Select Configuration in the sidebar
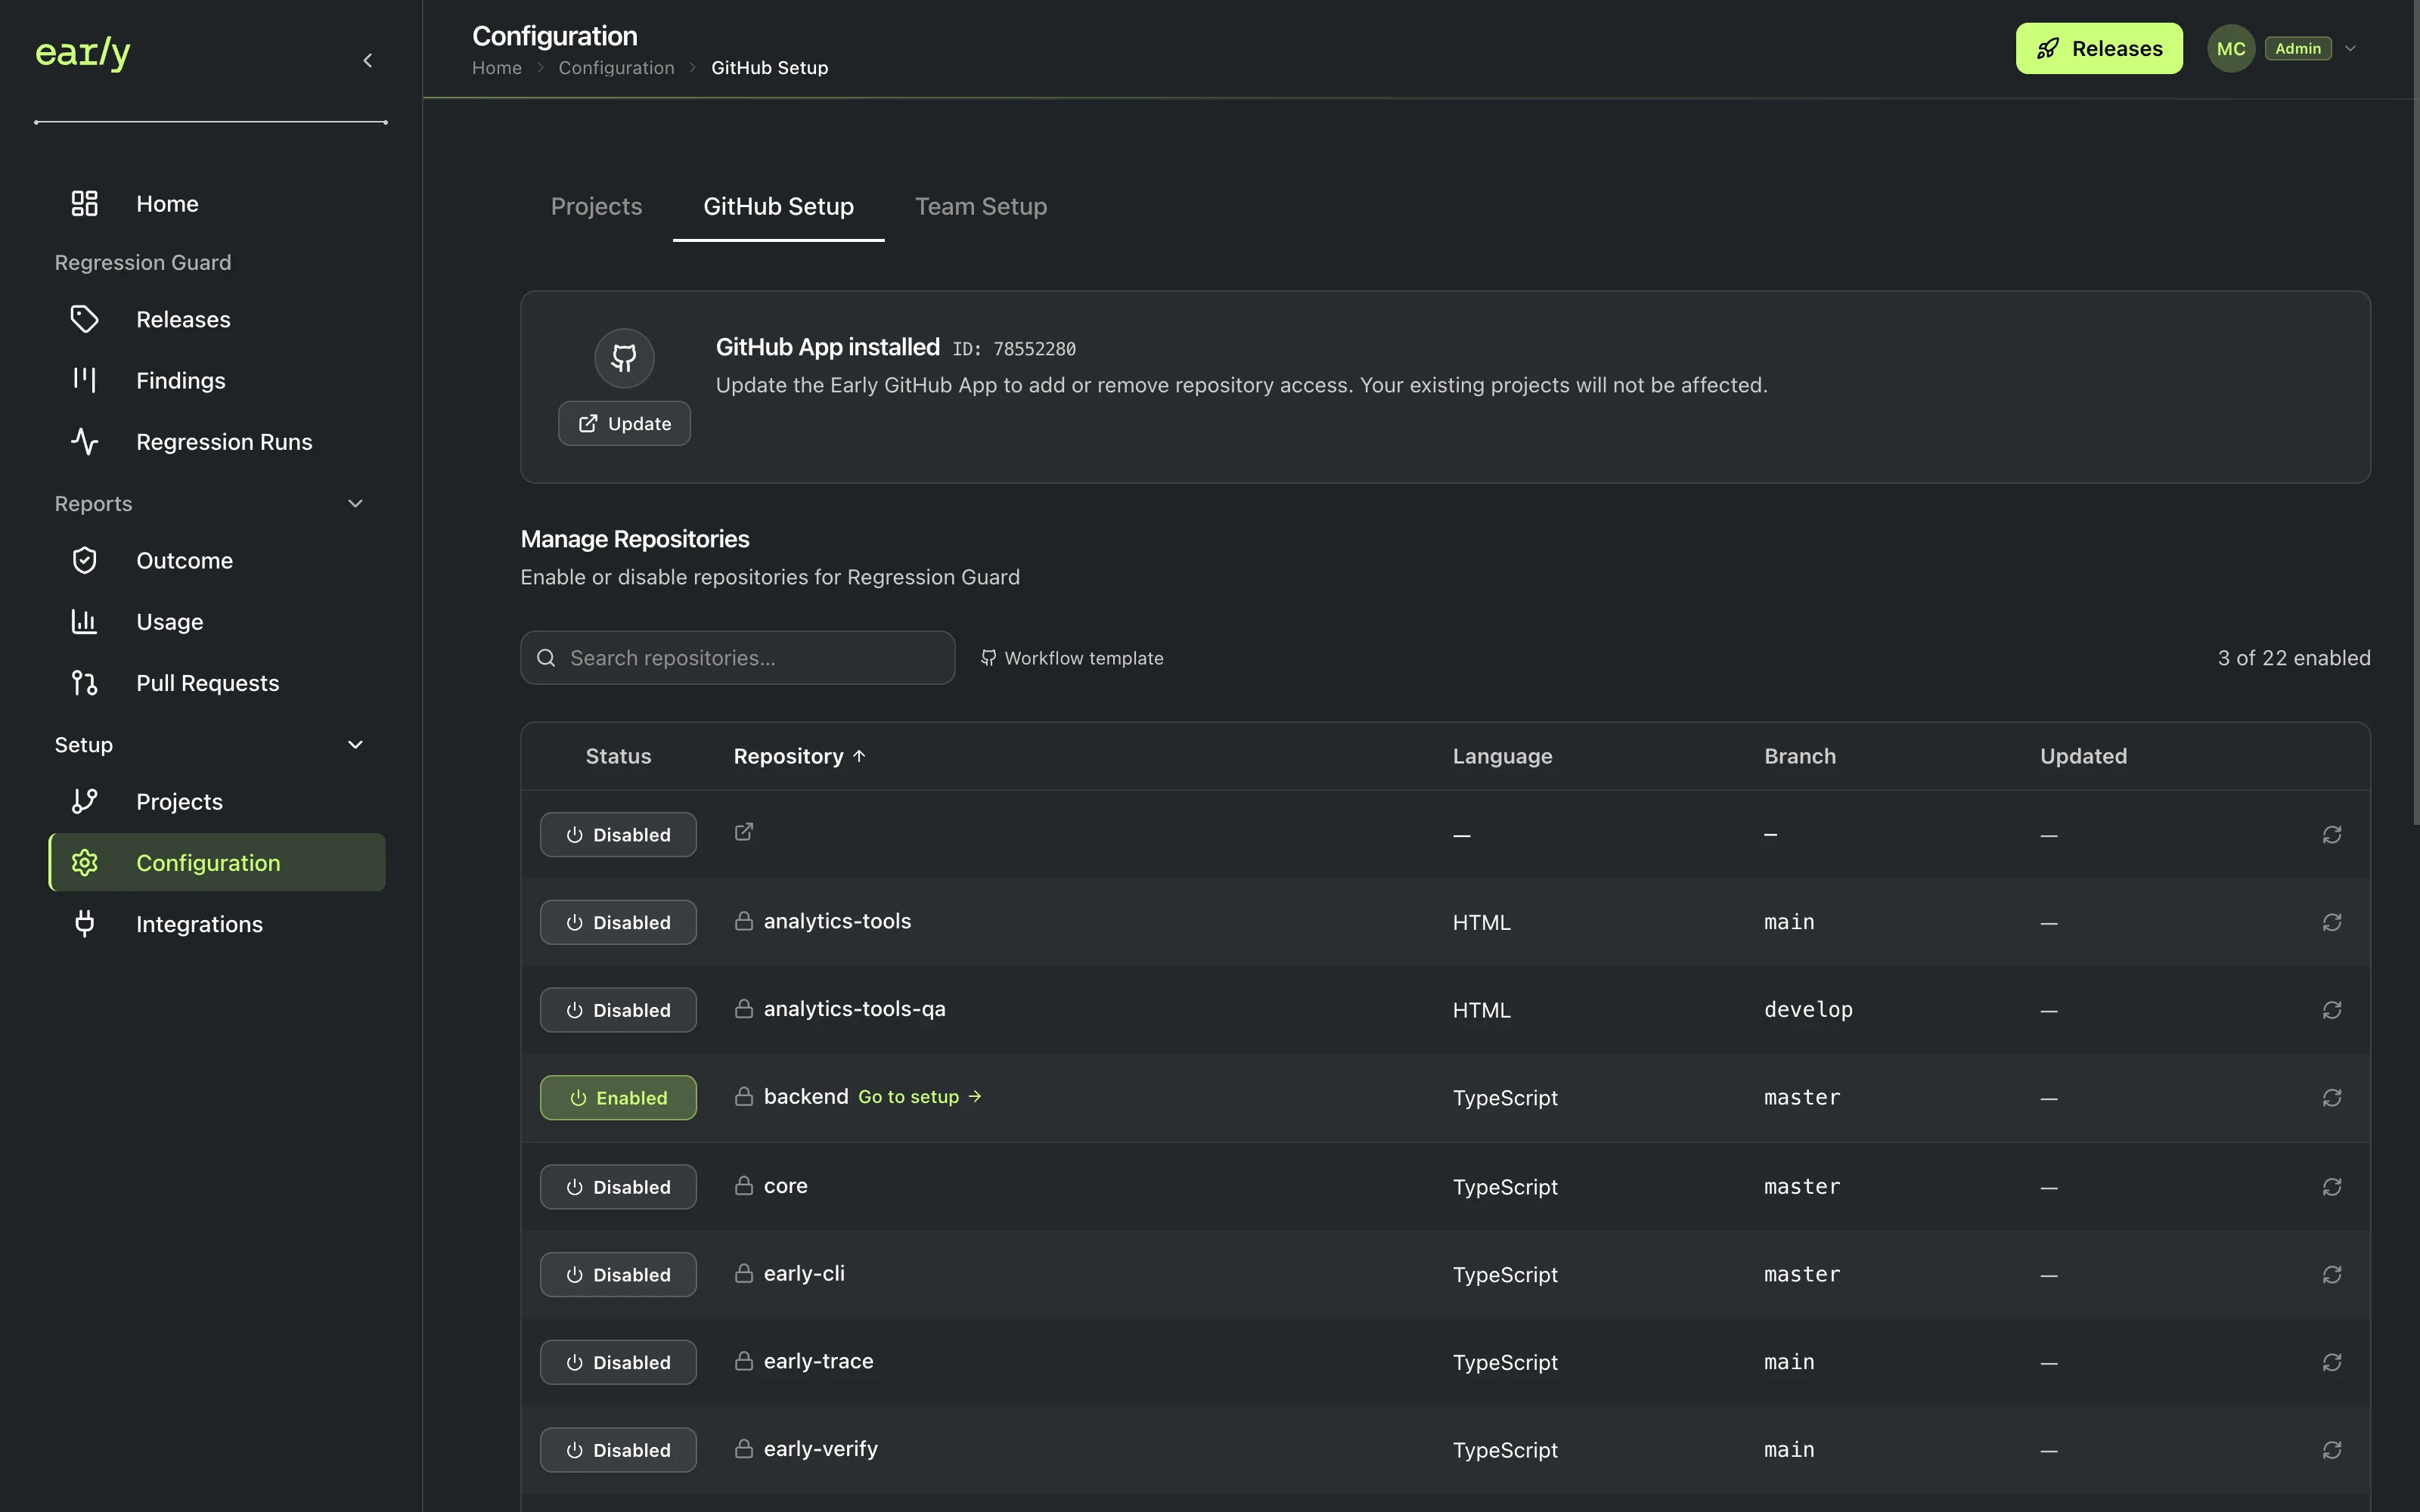 pyautogui.click(x=217, y=863)
